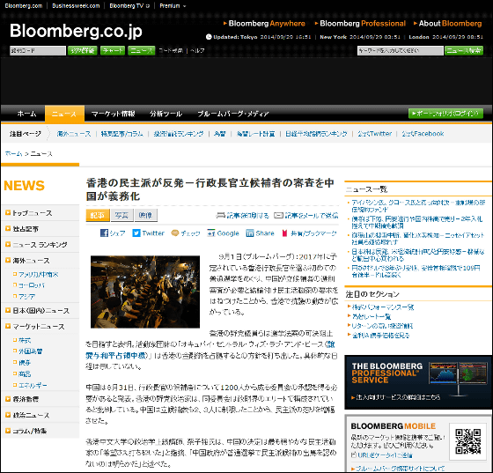
Task: Click the email article envelope icon
Action: [278, 216]
